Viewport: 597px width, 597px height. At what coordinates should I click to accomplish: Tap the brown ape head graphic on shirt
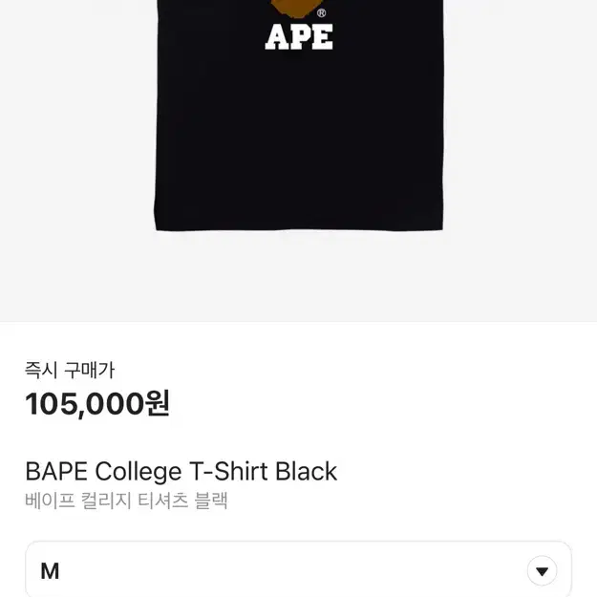pos(299,9)
